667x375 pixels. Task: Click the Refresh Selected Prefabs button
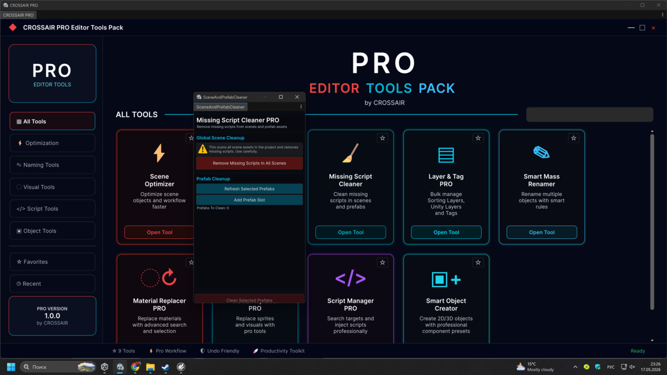click(250, 189)
